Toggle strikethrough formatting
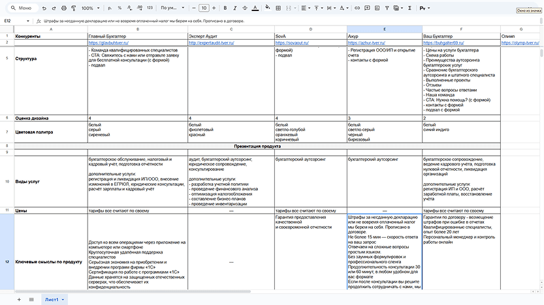544x305 pixels. (245, 8)
